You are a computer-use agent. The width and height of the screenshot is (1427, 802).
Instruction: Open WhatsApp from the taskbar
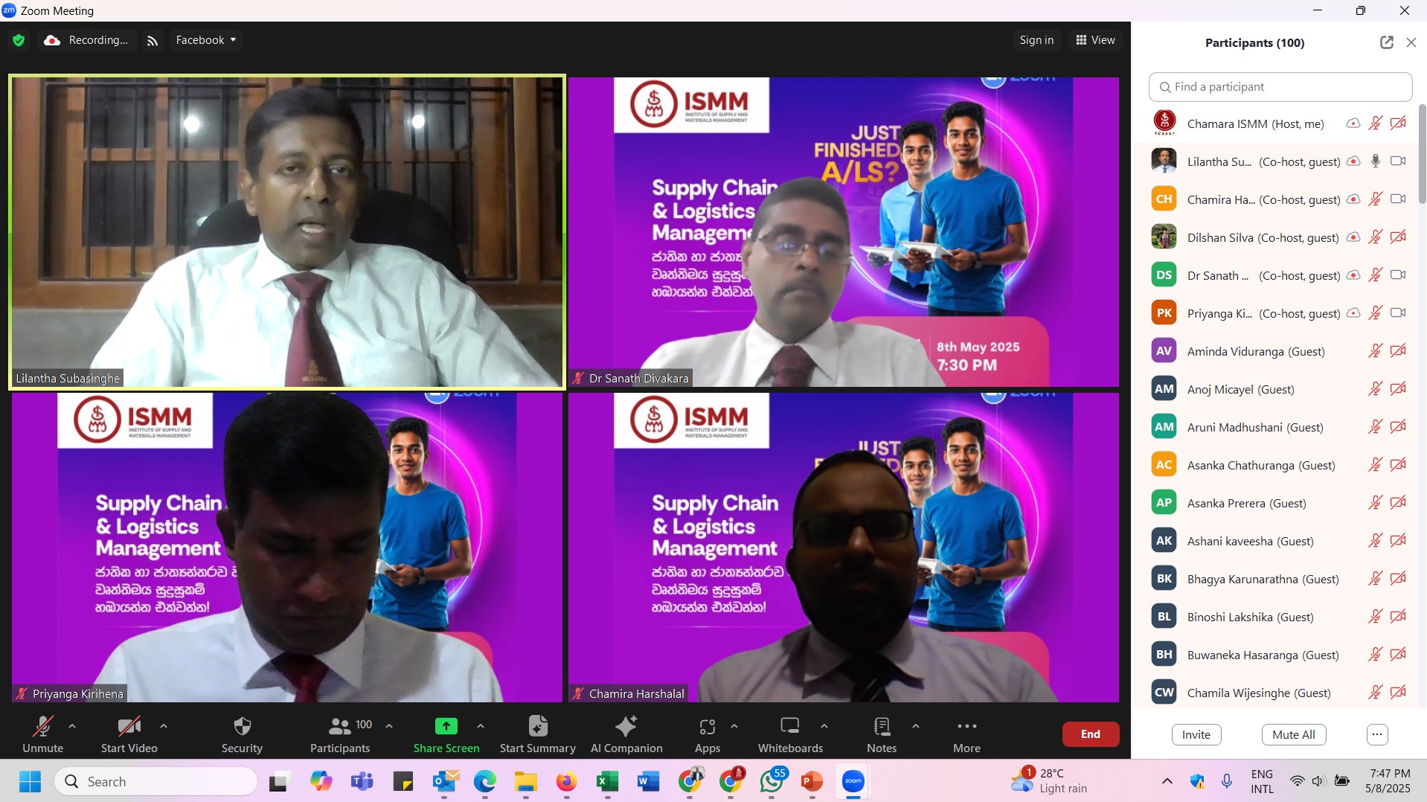[772, 782]
